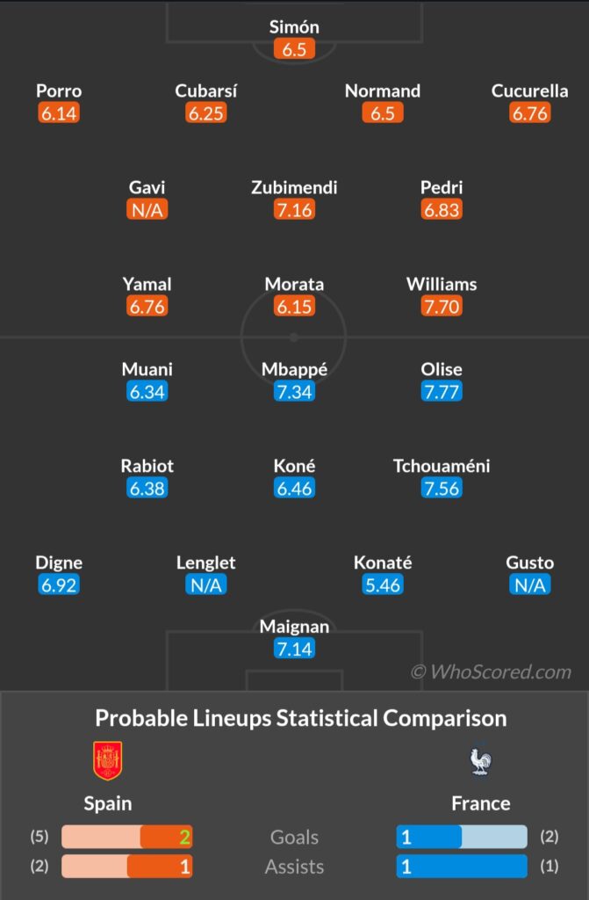
Task: Click Konaté's 5.46 rating badge
Action: click(x=383, y=584)
